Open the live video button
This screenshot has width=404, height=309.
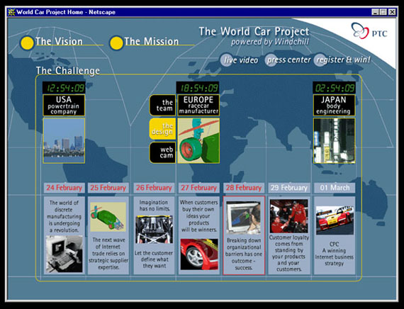239,60
